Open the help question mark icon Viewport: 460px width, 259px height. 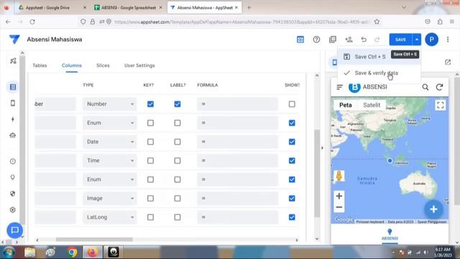pyautogui.click(x=316, y=40)
